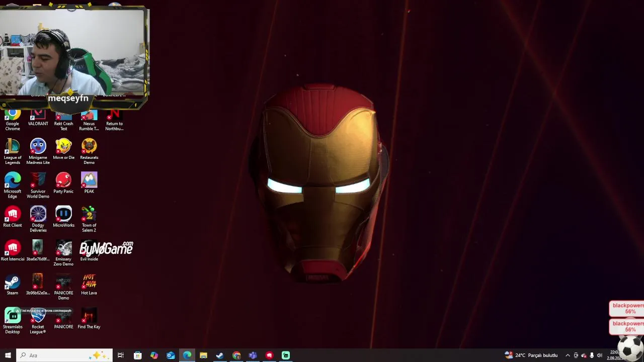The height and width of the screenshot is (362, 644).
Task: Switch to Streamlabs in the taskbar
Action: [x=286, y=355]
